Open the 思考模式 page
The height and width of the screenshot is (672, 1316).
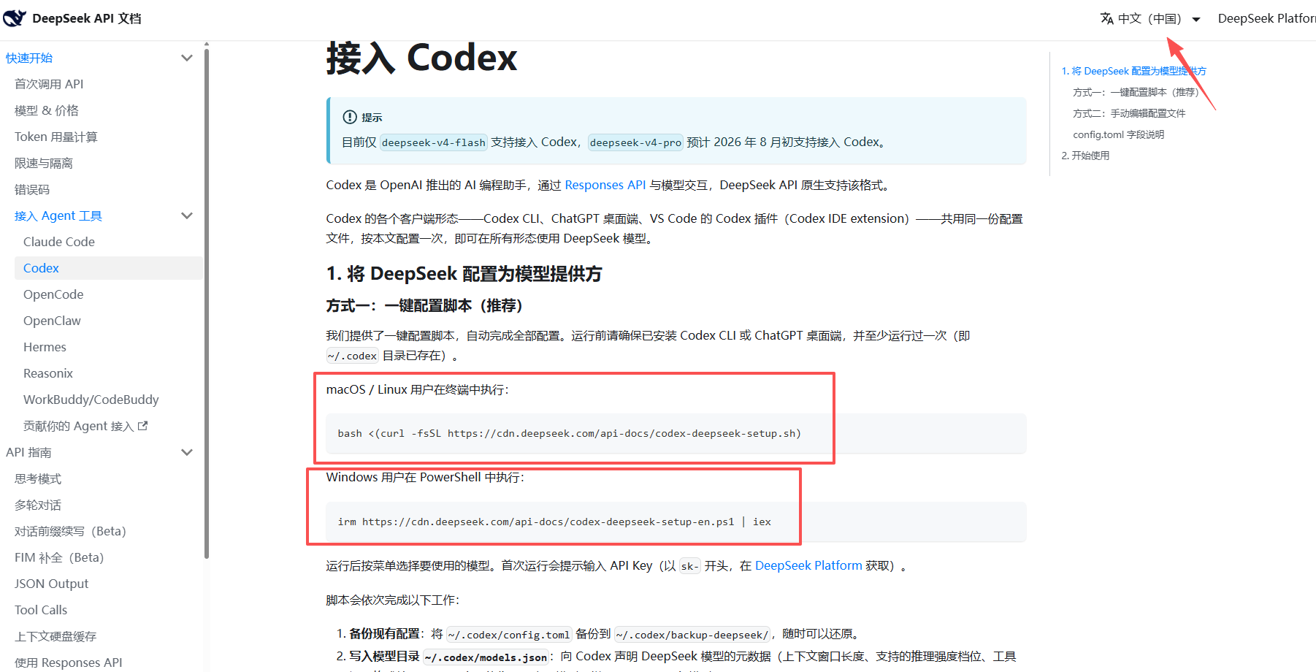point(38,478)
